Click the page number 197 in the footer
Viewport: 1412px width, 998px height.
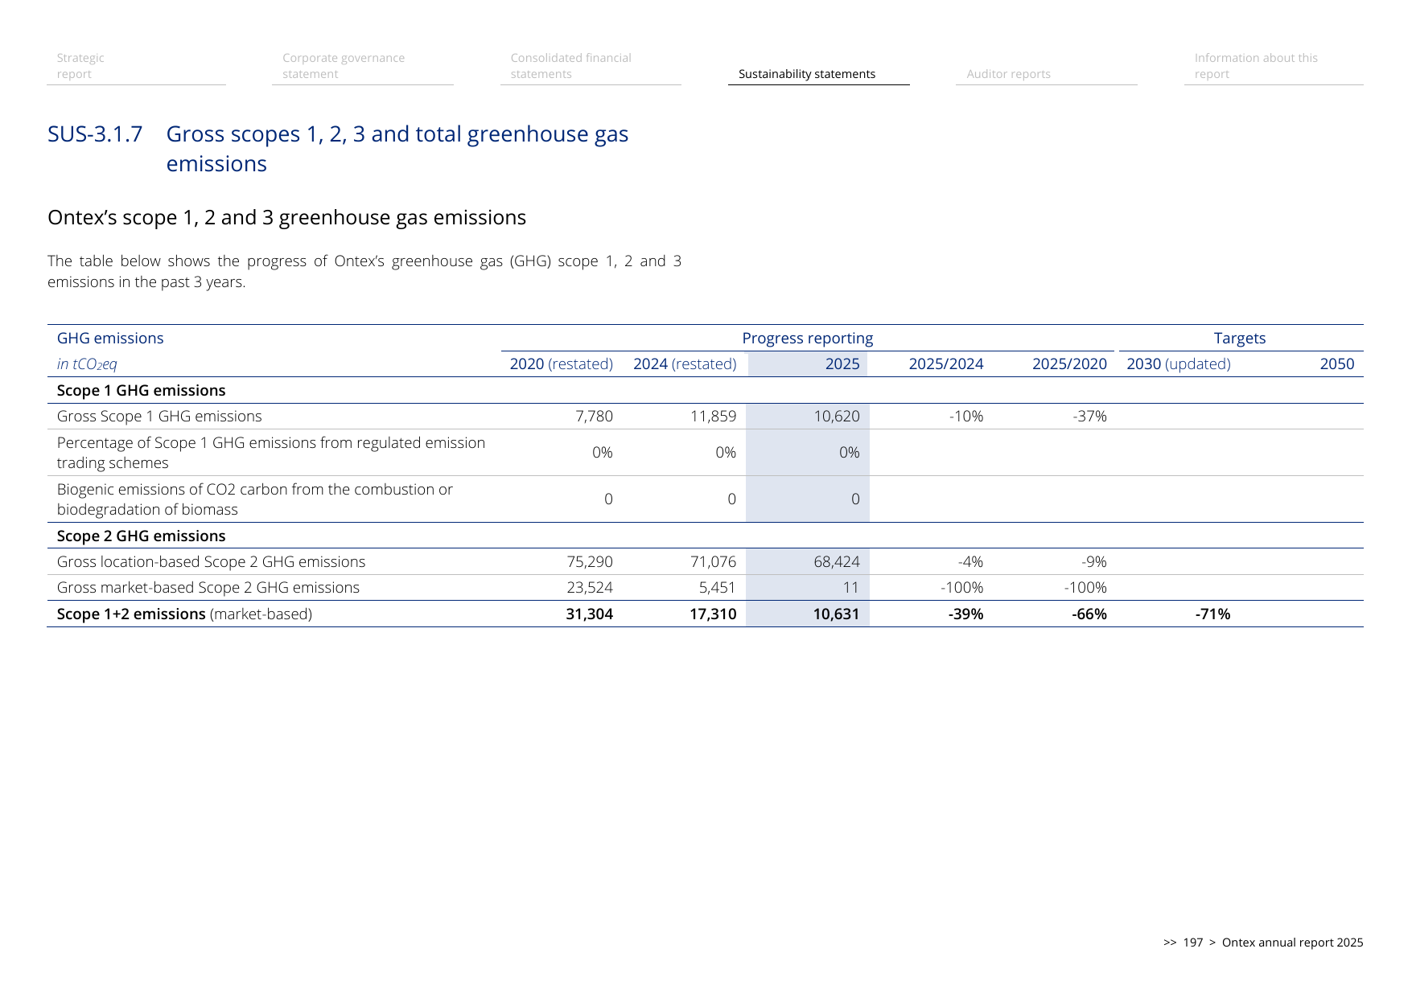coord(1192,943)
